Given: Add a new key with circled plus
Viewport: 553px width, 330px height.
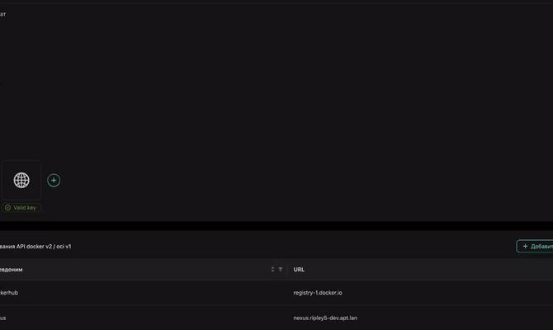Looking at the screenshot, I should click(x=54, y=180).
